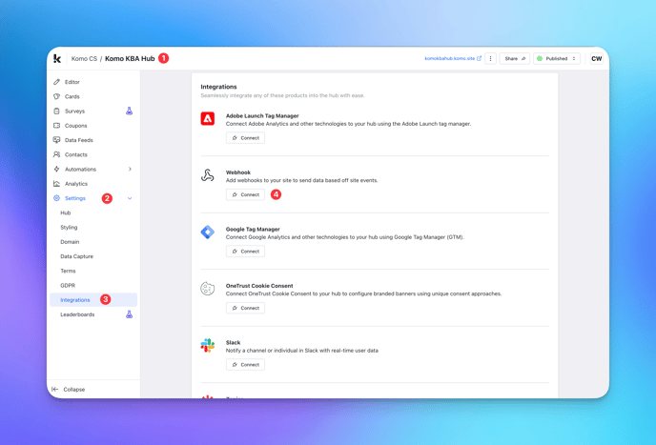Connect the Webhook integration
Screen dimensions: 656x445
(246, 194)
